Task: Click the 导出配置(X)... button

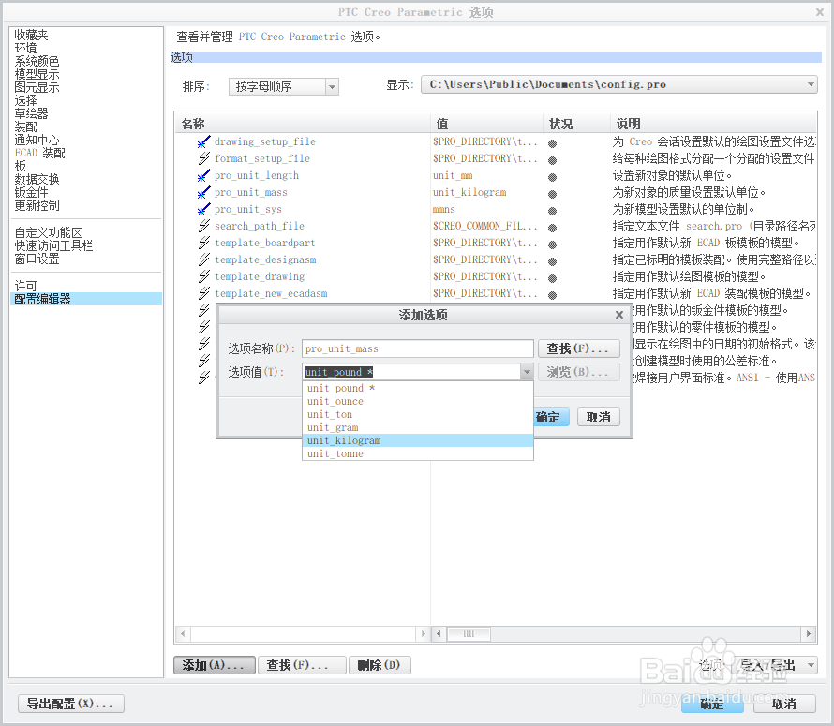Action: [71, 704]
